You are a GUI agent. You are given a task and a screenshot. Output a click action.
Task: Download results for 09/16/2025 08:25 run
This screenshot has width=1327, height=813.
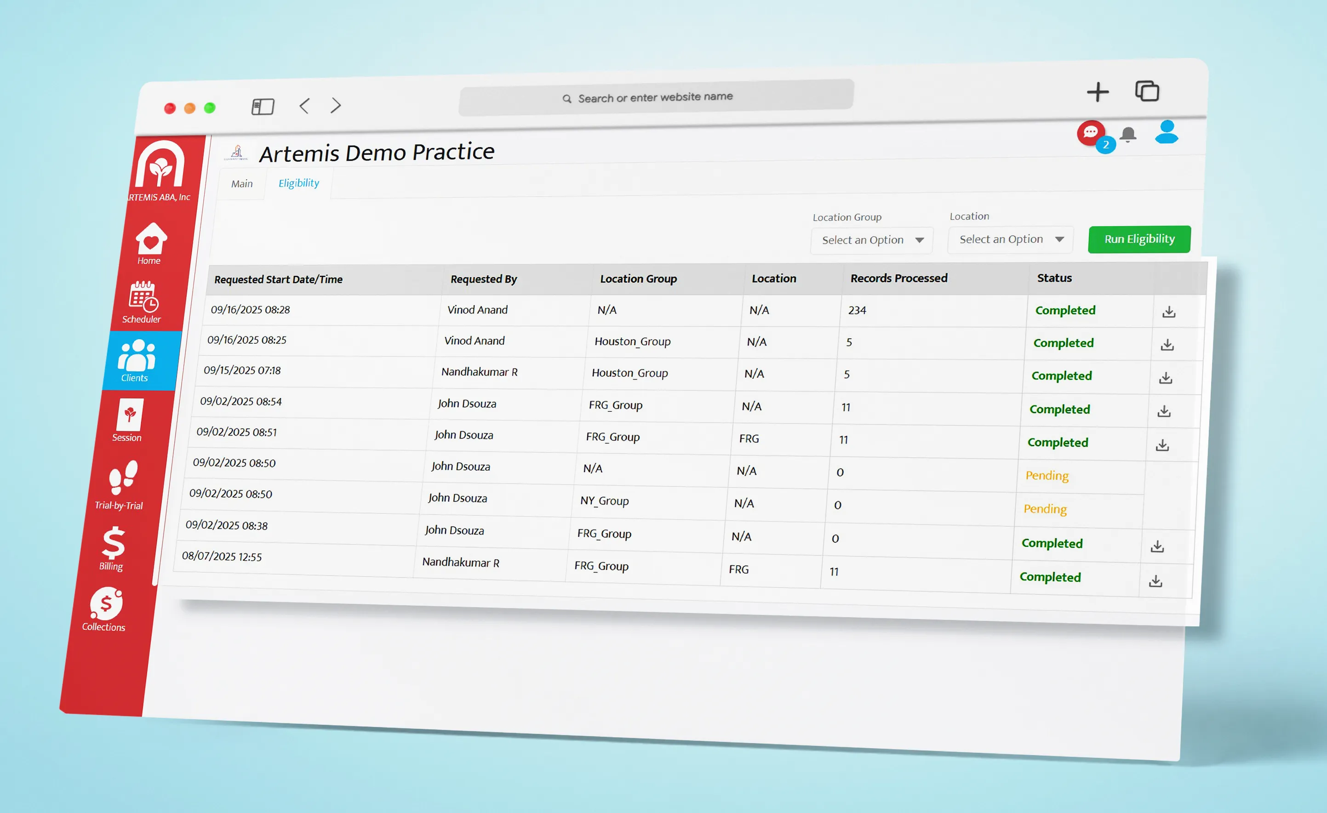(1167, 345)
